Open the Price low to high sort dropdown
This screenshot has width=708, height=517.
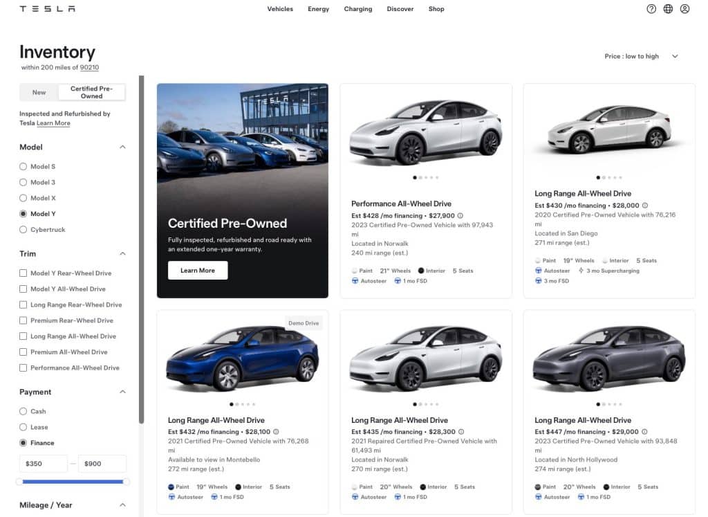tap(641, 56)
